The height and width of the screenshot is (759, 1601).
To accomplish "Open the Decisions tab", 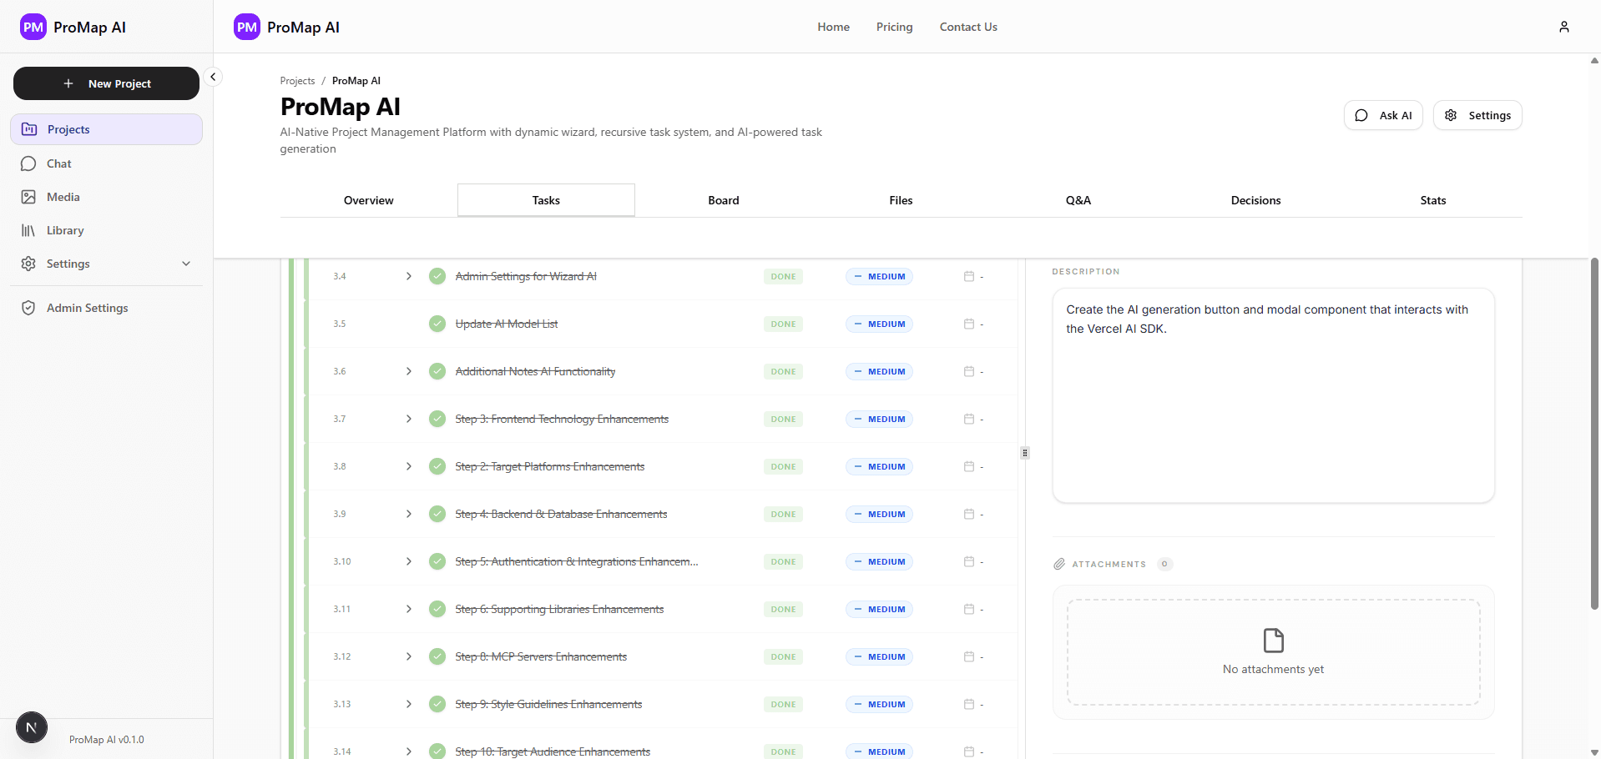I will pos(1255,200).
